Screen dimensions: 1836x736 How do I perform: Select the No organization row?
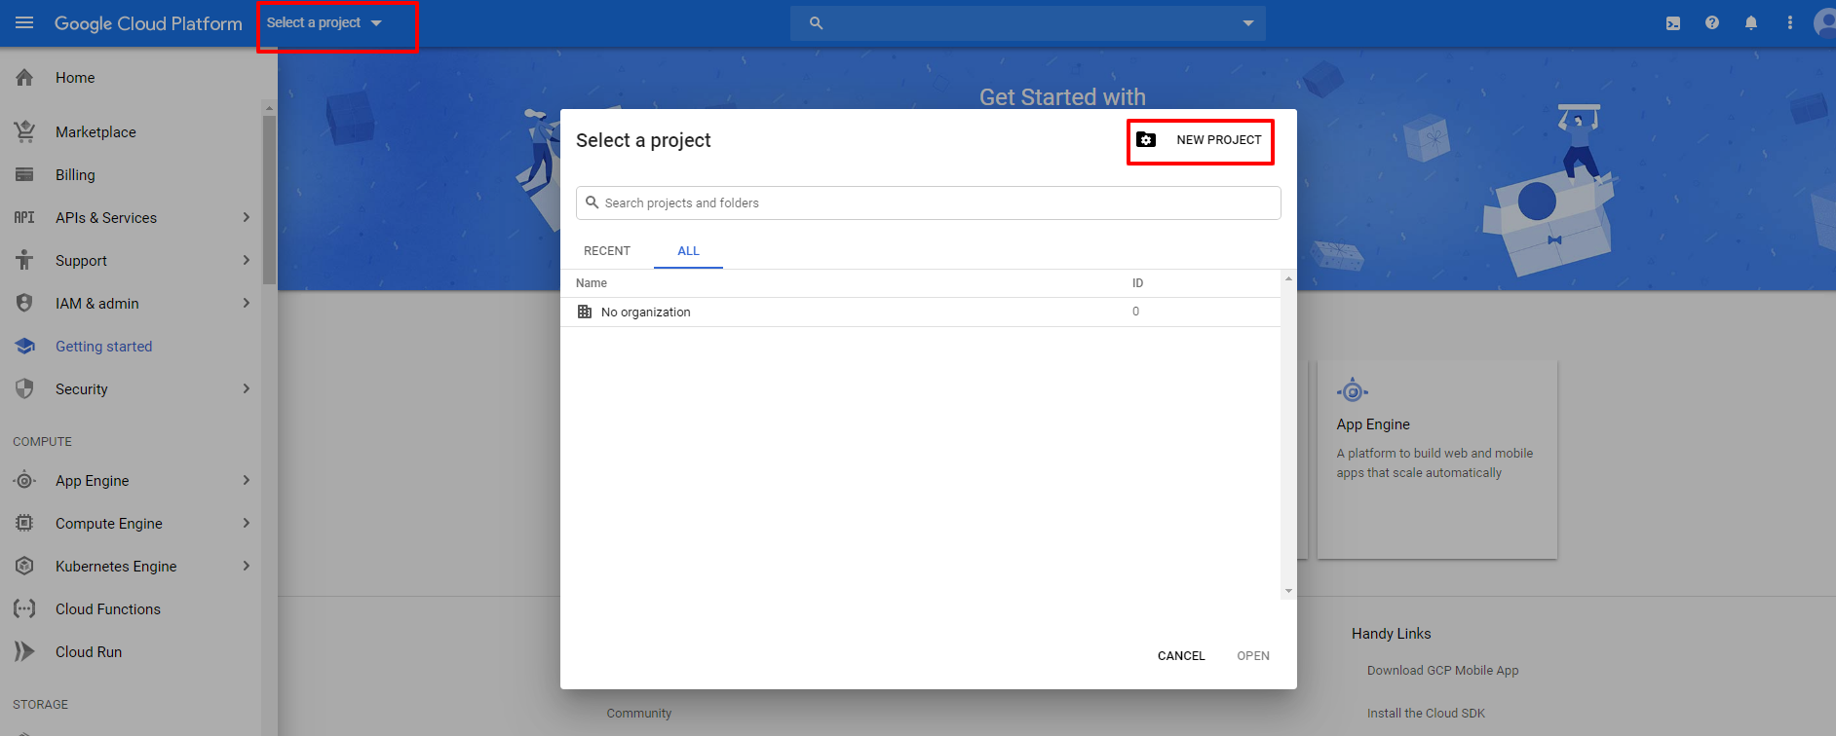(645, 313)
